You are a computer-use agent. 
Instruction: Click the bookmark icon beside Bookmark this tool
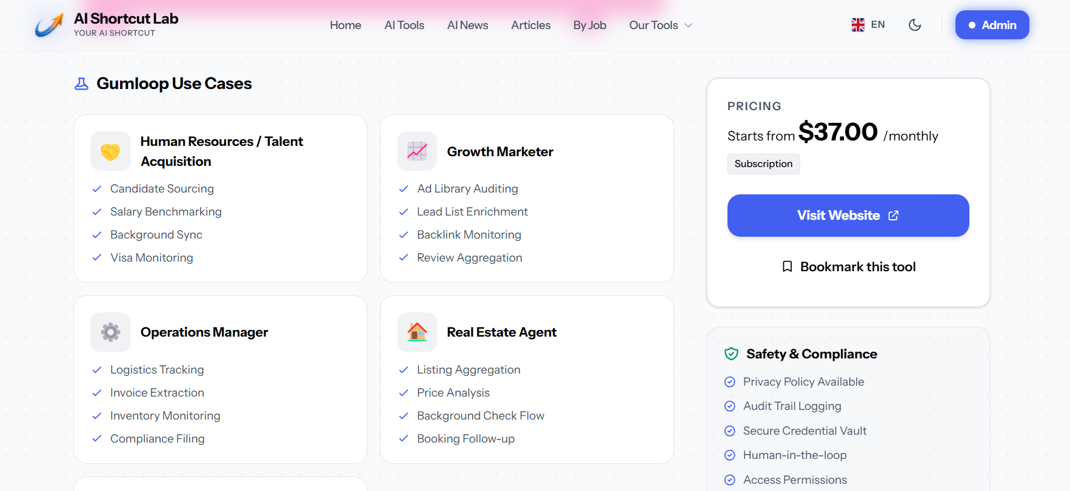point(787,266)
